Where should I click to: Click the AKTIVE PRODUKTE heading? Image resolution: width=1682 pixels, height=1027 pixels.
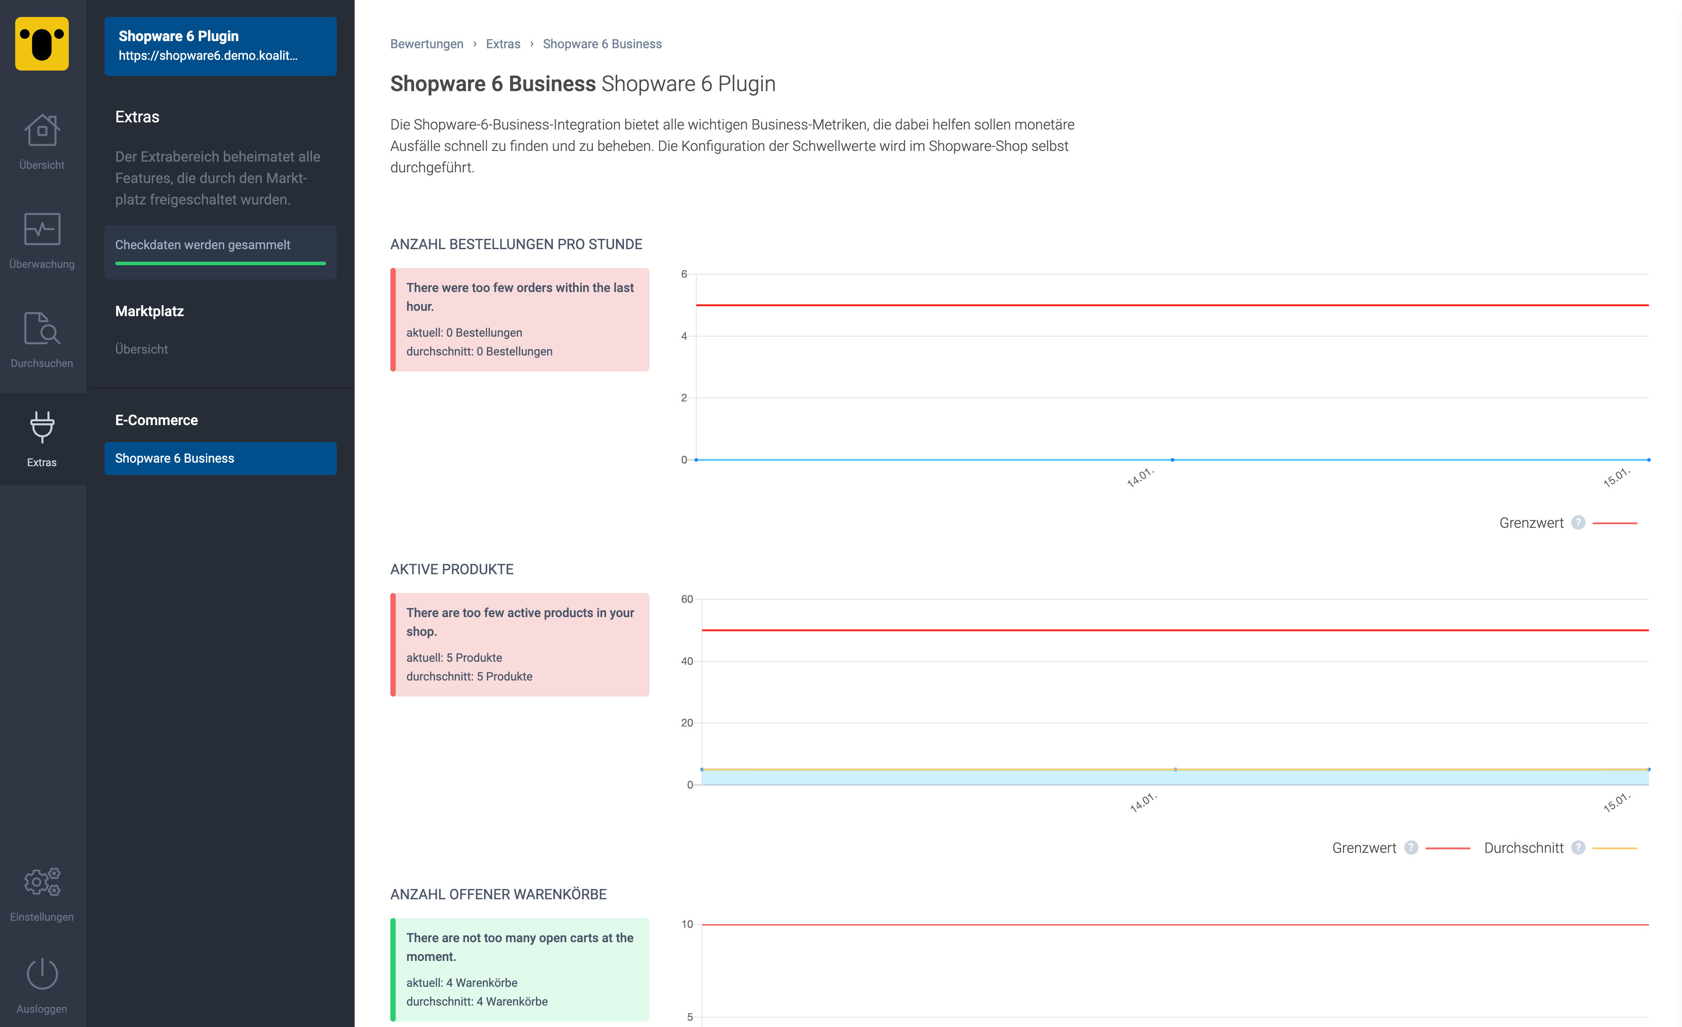coord(452,569)
